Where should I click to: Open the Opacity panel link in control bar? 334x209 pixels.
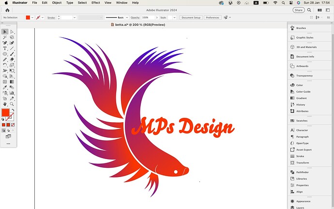[135, 18]
